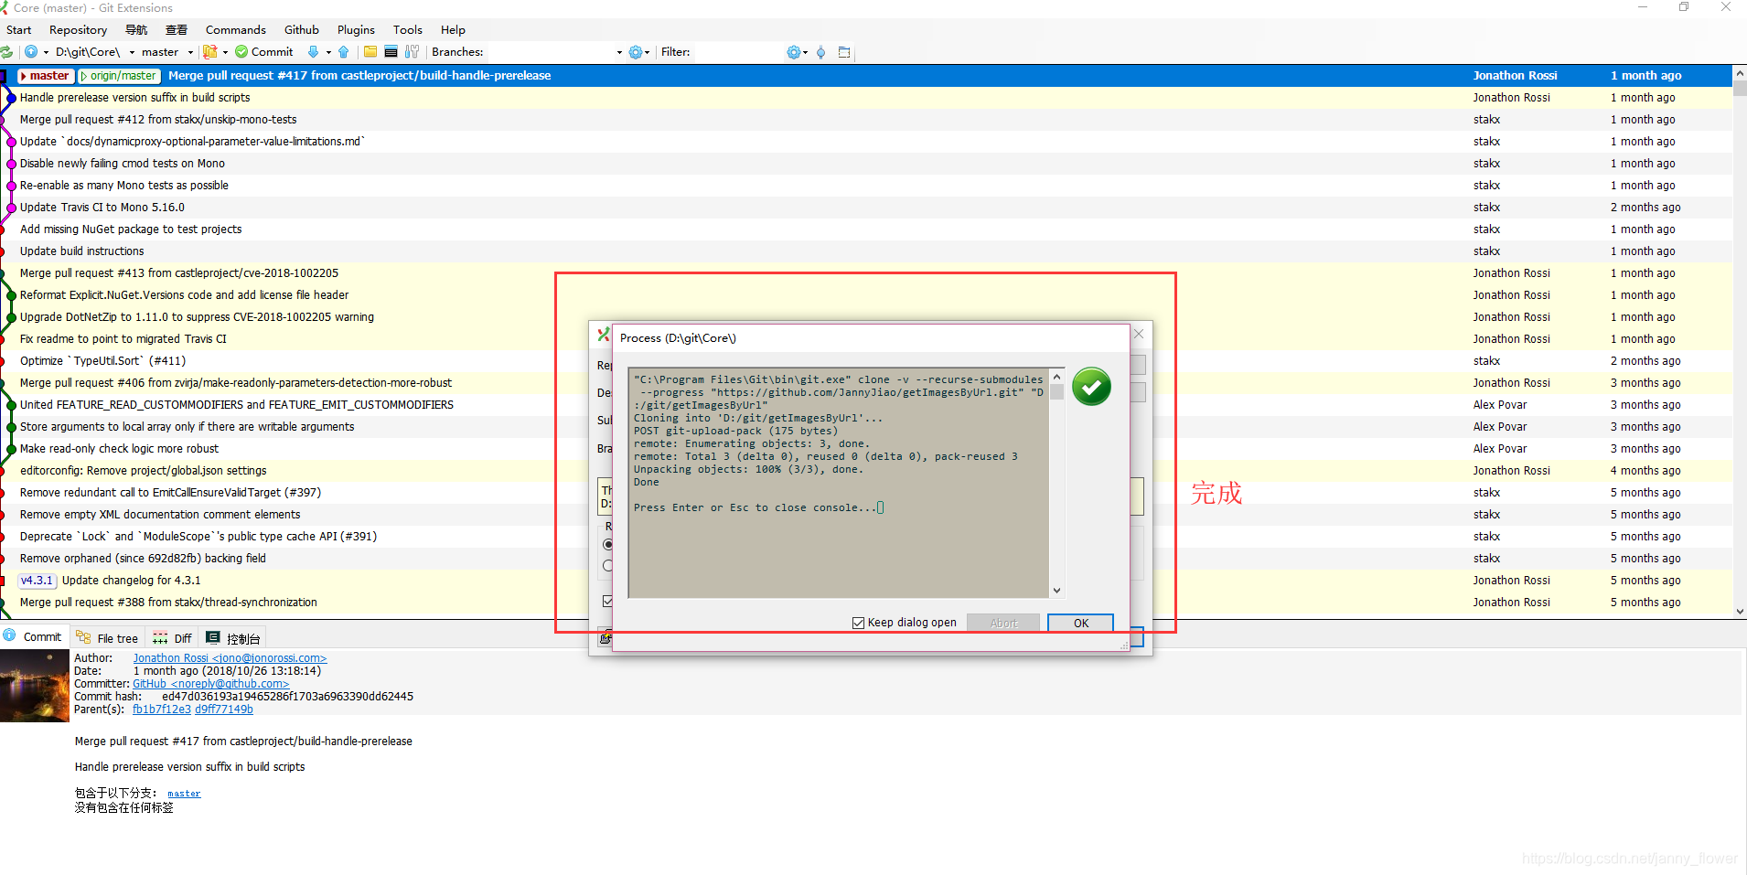This screenshot has width=1747, height=875.
Task: Click the blue down-arrow pull icon
Action: click(314, 52)
